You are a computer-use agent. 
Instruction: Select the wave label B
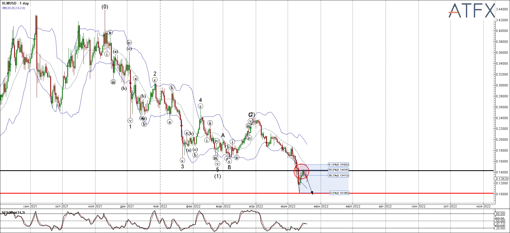pyautogui.click(x=229, y=168)
